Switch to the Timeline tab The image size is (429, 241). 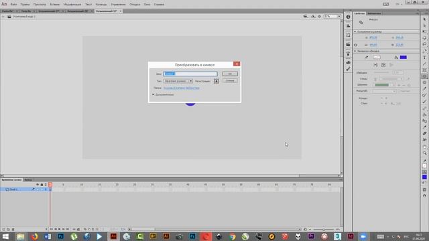click(11, 180)
